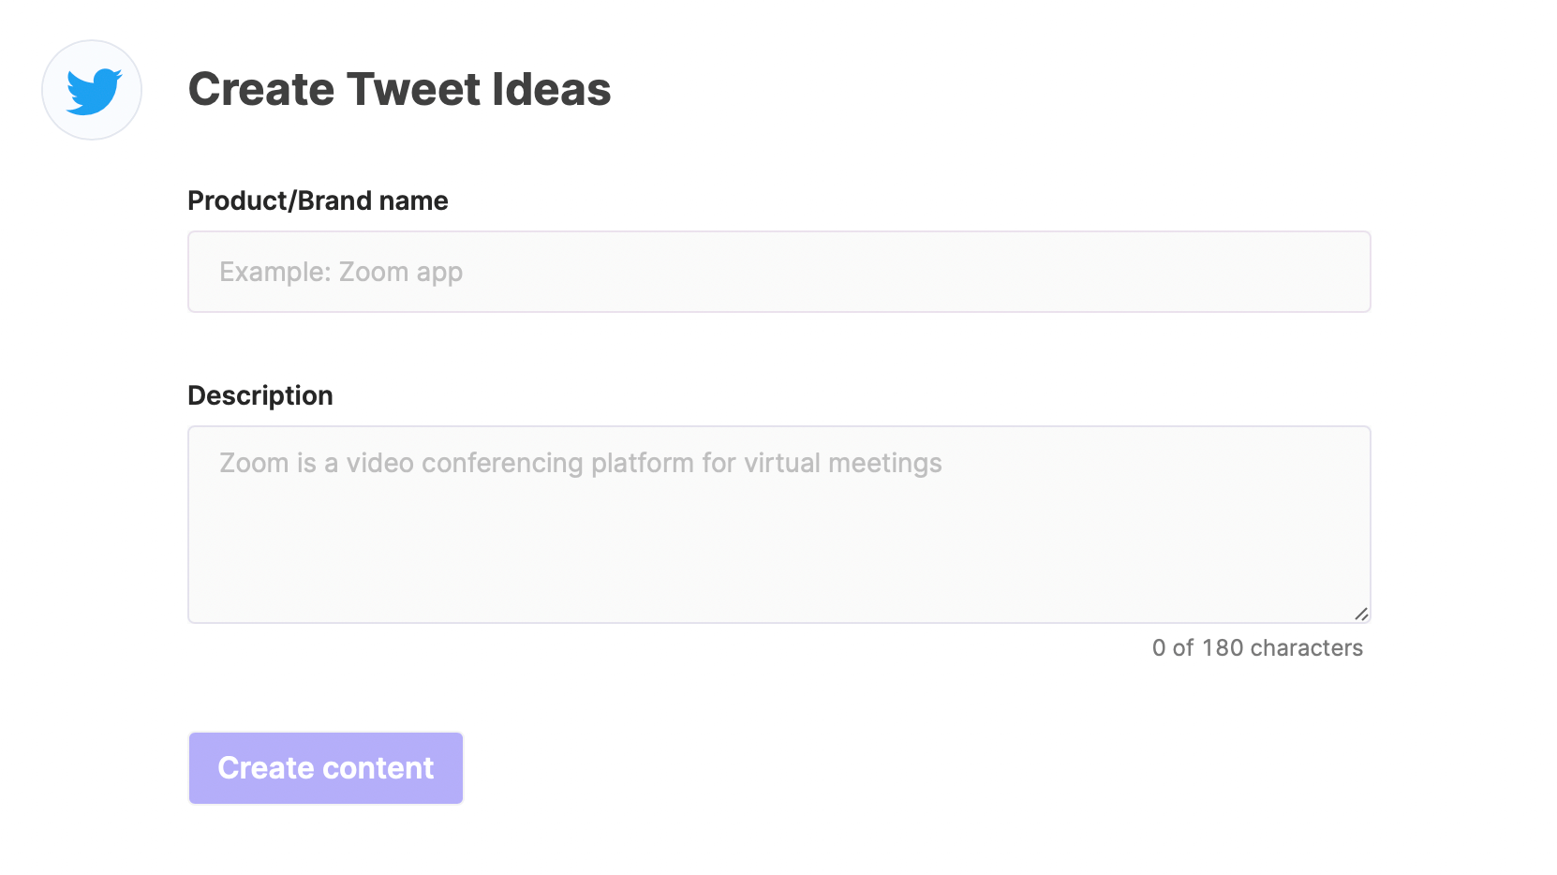Click the word 'characters' below the Description box
Viewport: 1557px width, 875px height.
pos(1307,648)
